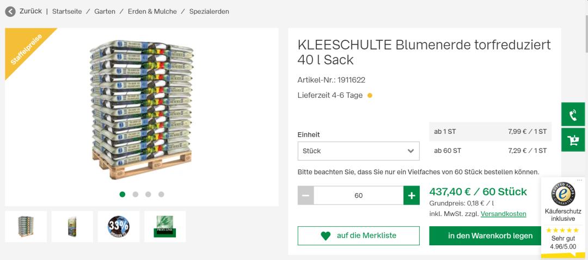Open the Spezialerden breadcrumb link
This screenshot has height=260, width=588.
tap(209, 11)
